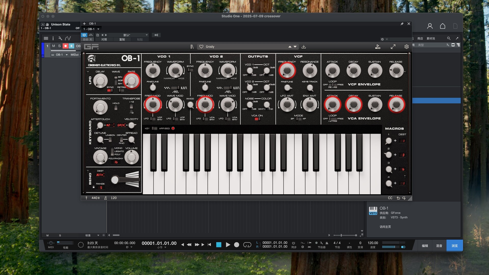
Task: Open the 440 tuning stepper in OB-1
Action: coord(96,198)
